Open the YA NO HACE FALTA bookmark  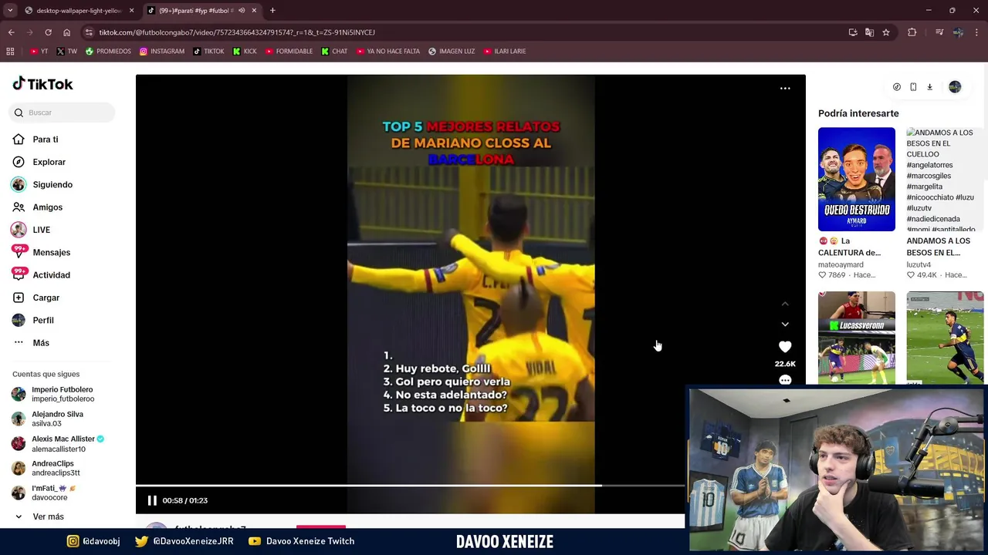click(x=387, y=52)
